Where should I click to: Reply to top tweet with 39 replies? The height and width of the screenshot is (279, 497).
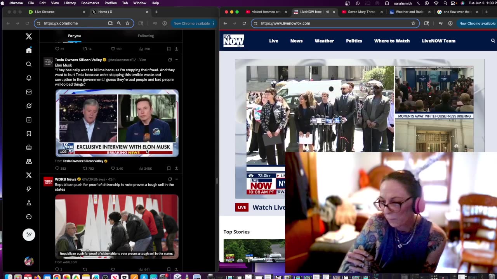click(59, 49)
